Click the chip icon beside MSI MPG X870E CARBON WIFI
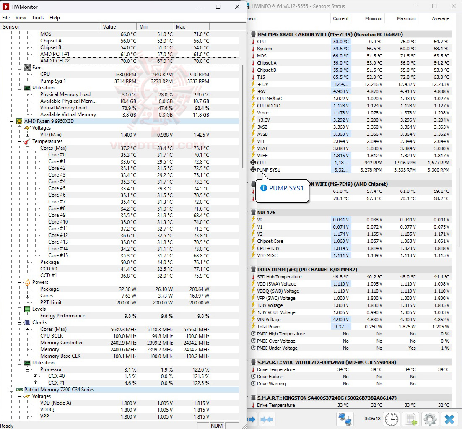This screenshot has height=429, width=462. point(253,34)
